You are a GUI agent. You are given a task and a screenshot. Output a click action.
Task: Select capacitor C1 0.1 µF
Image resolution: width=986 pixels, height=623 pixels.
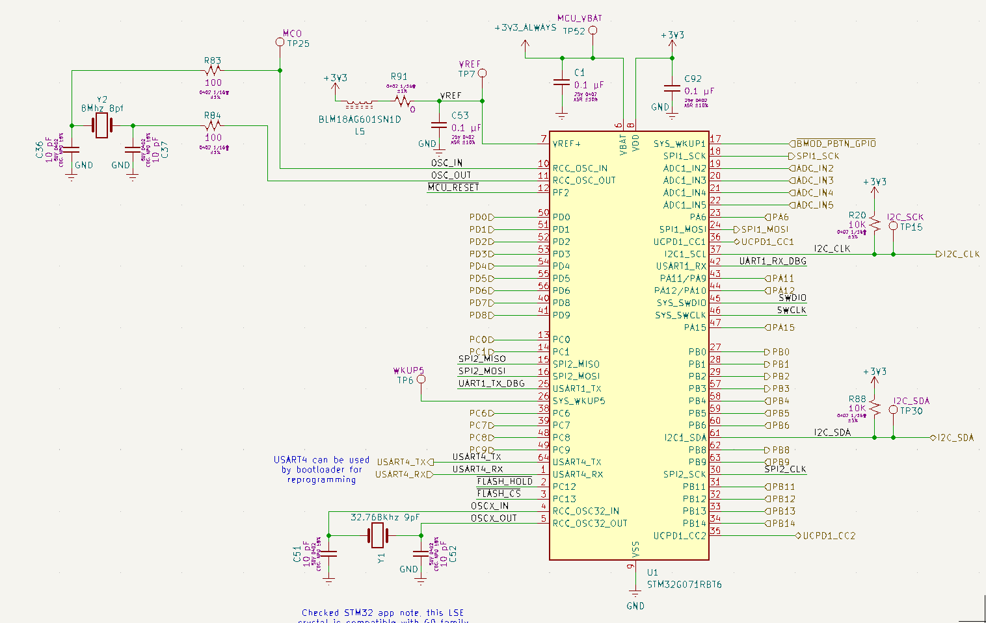click(562, 83)
